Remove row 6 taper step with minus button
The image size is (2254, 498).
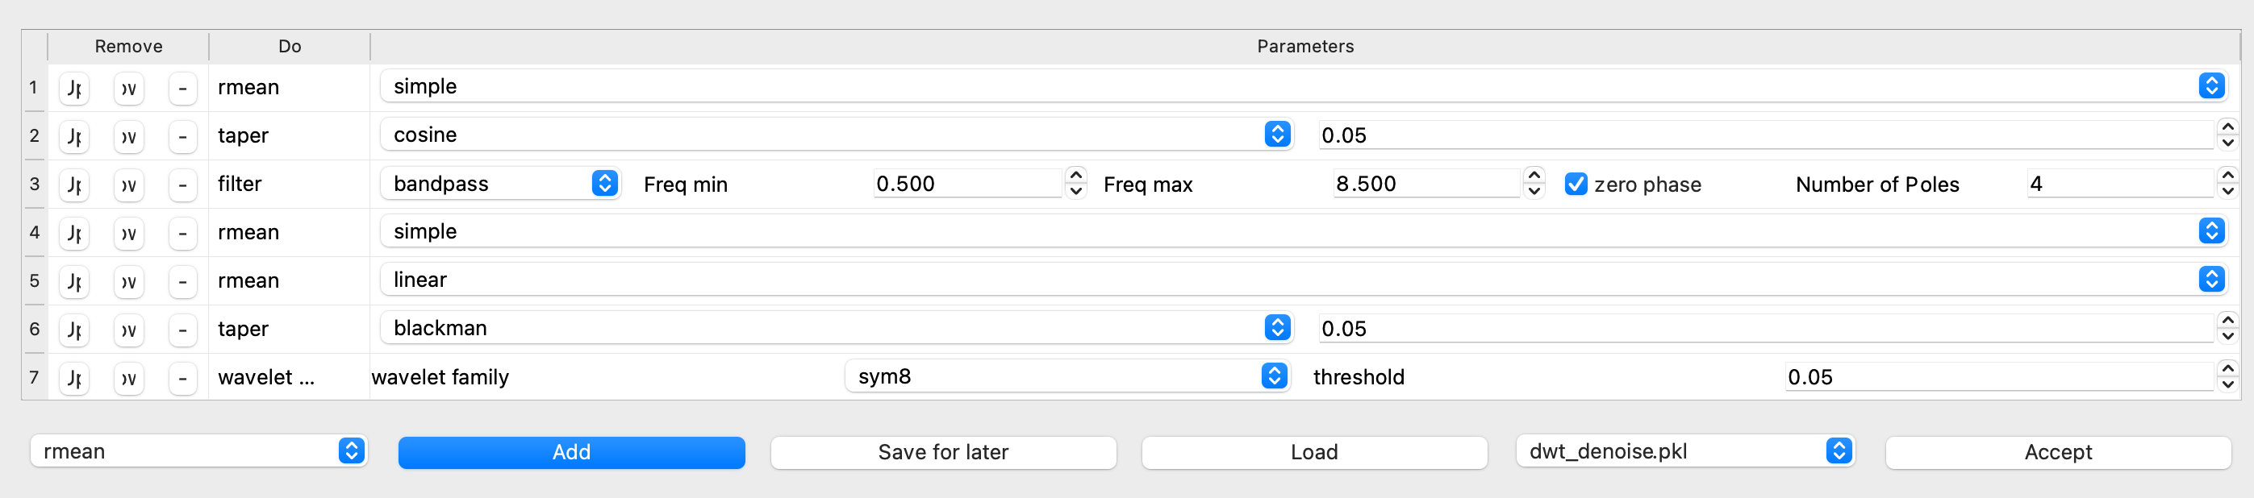tap(183, 330)
